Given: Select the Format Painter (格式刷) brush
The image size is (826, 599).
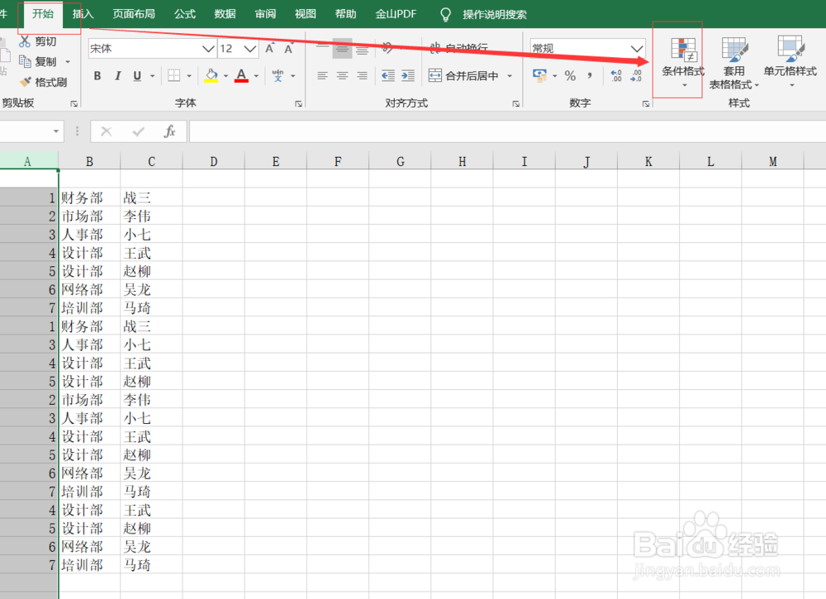Looking at the screenshot, I should click(26, 82).
